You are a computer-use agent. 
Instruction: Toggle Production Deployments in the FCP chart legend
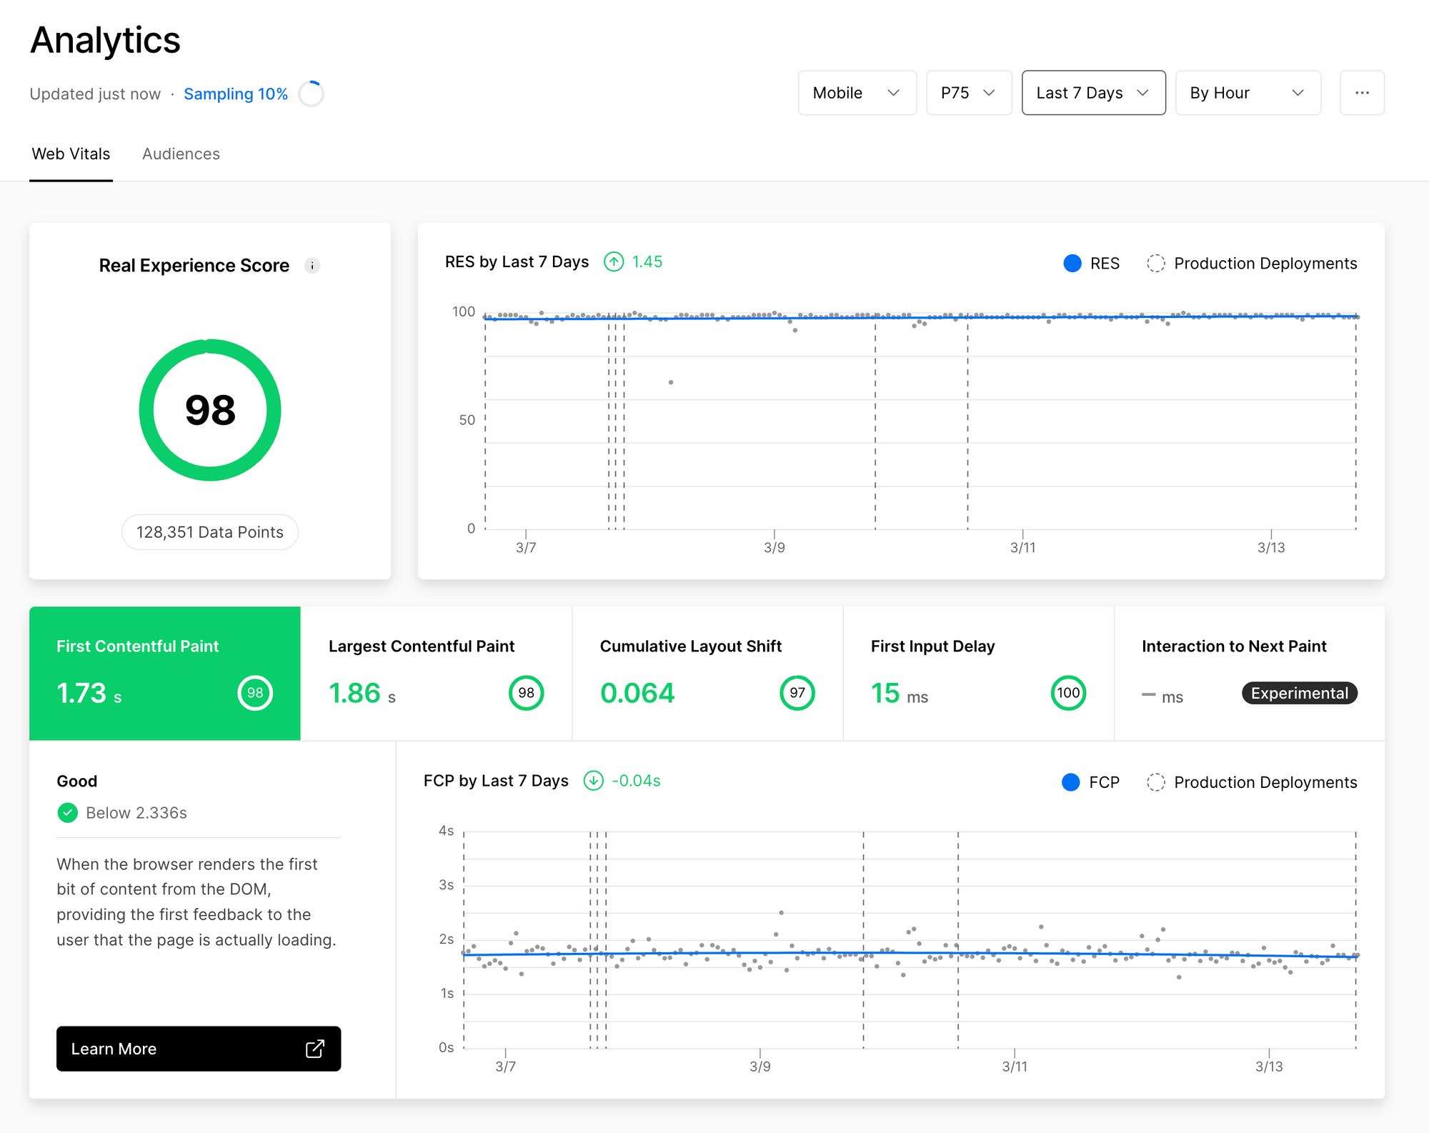pos(1251,782)
